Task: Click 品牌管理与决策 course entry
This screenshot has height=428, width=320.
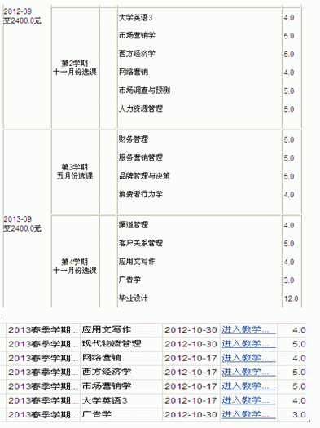Action: click(144, 176)
